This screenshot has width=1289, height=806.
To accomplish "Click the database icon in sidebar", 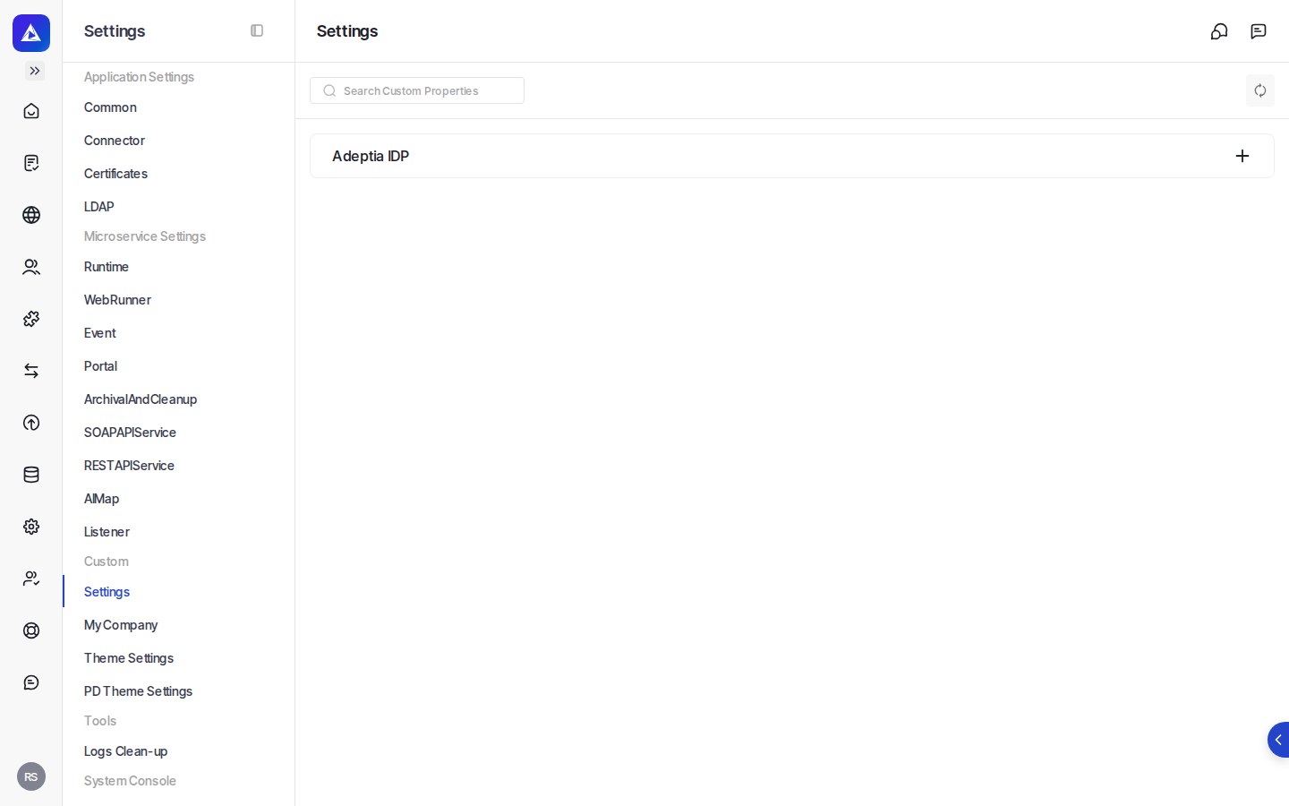I will (31, 475).
